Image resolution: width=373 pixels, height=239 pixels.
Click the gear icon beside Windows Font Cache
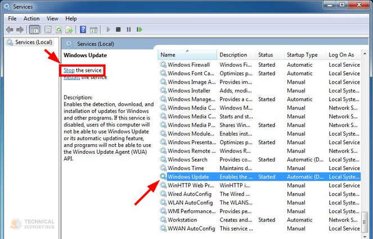(163, 73)
